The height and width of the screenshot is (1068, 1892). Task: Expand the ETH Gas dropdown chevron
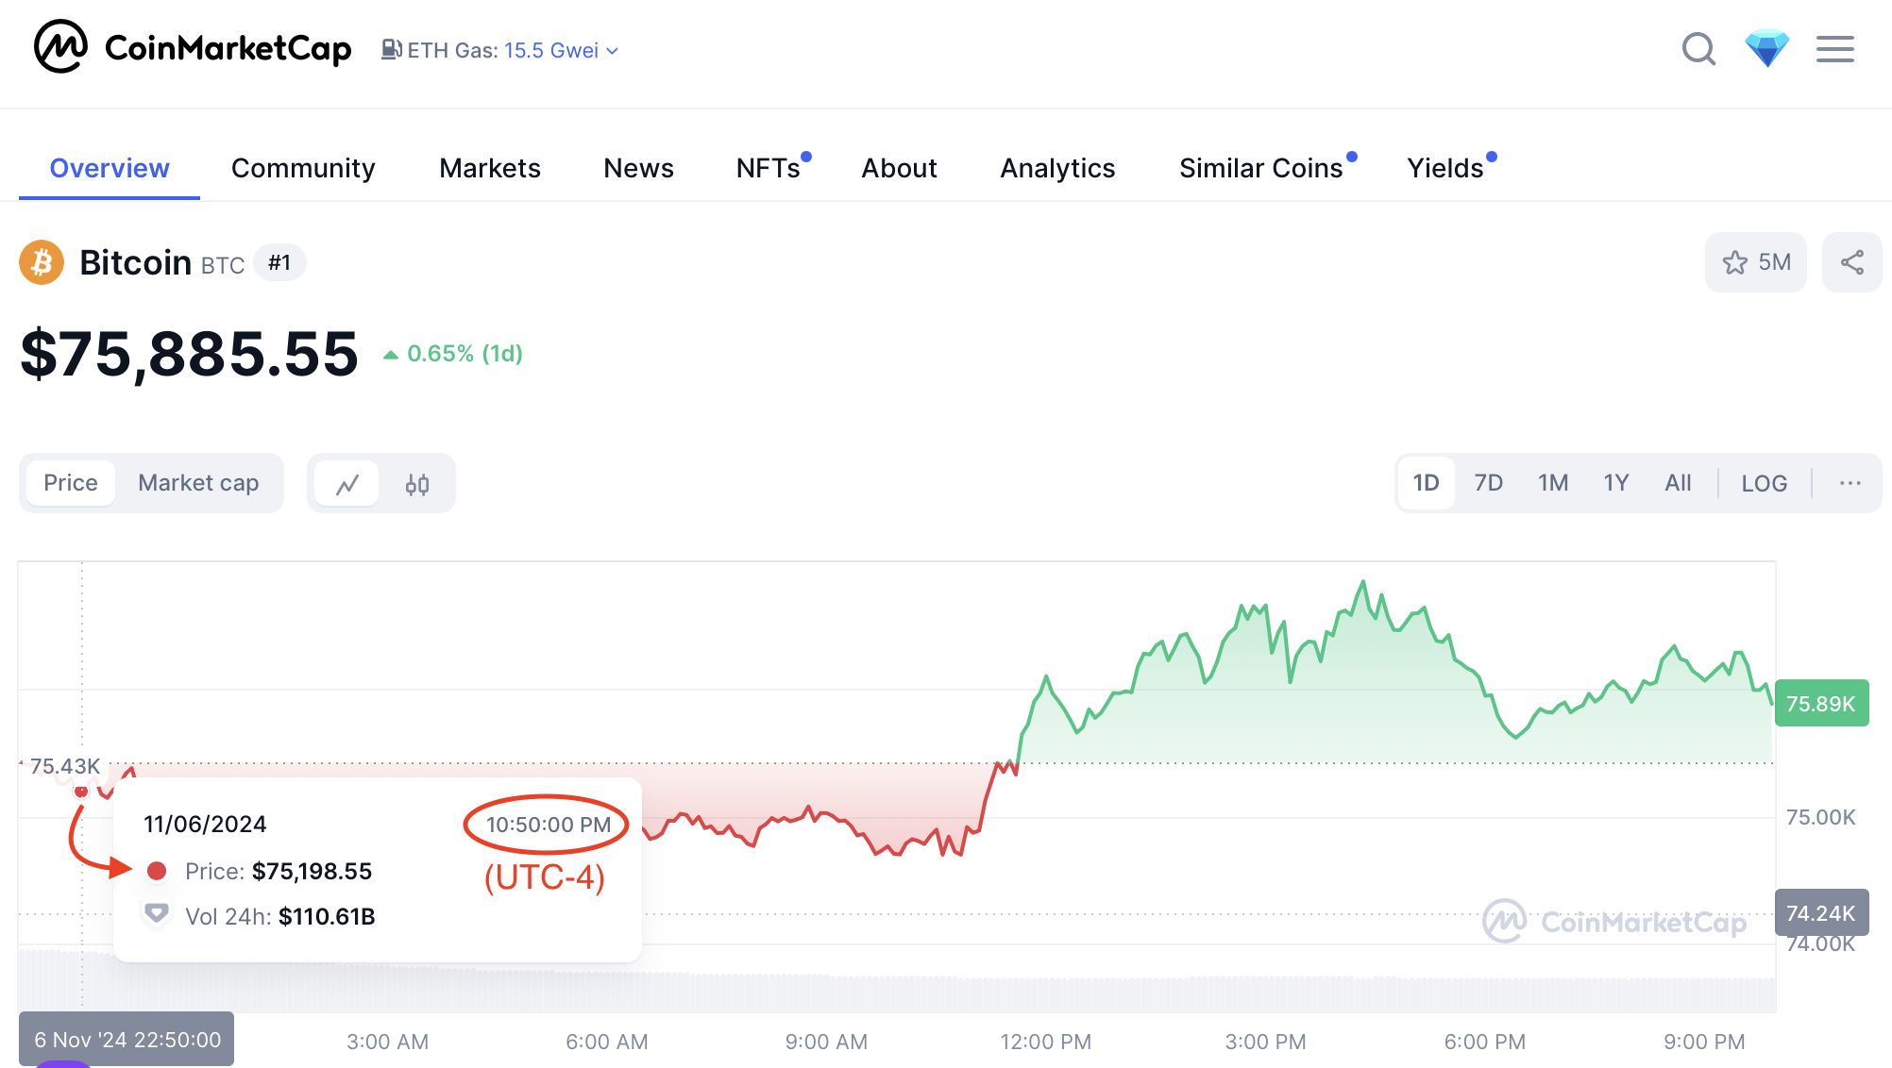click(612, 51)
